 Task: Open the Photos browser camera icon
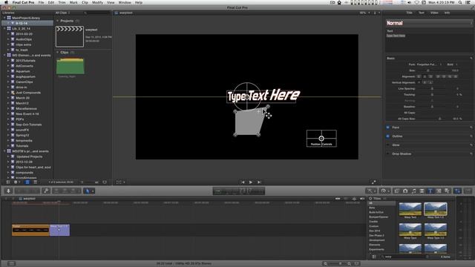pos(405,191)
